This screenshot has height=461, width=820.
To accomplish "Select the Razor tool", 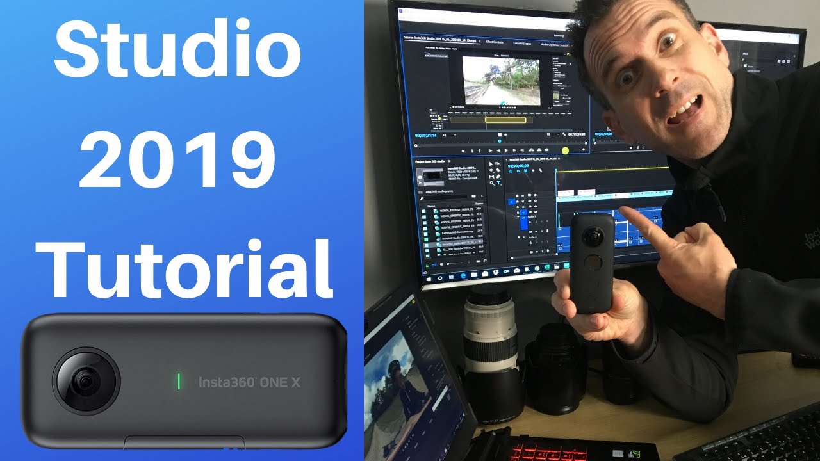I will (x=498, y=170).
